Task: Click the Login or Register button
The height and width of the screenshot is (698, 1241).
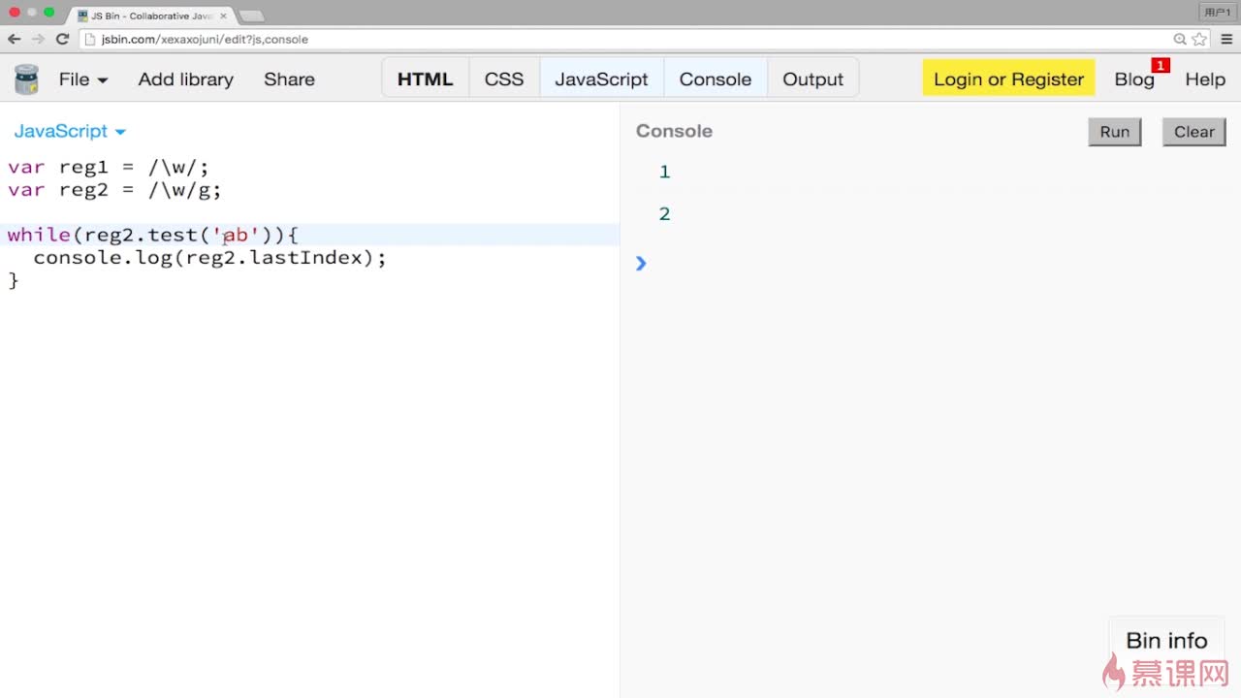Action: [x=1008, y=79]
